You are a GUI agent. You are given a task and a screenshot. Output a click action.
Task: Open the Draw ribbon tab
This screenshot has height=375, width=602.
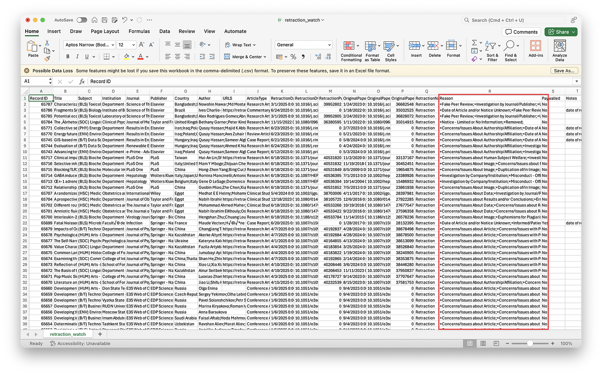click(x=76, y=31)
